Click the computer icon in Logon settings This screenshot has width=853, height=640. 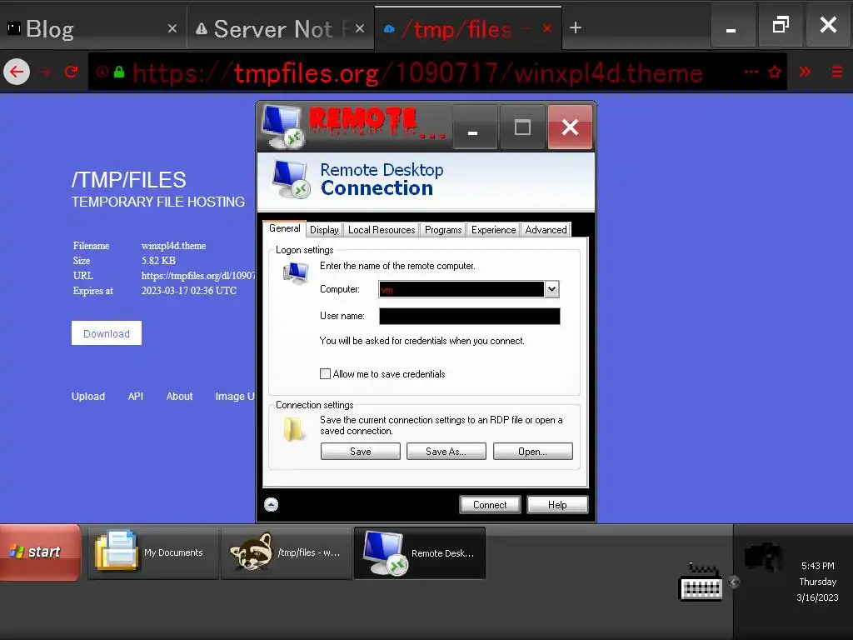pos(296,273)
